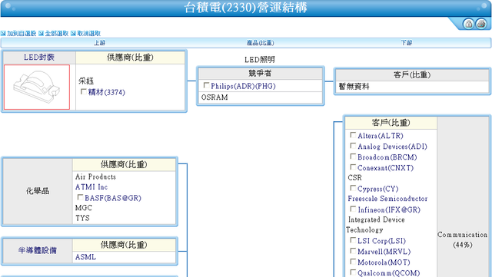492x277 pixels.
Task: Click 台積電(2330)營運結構 title
Action: [x=246, y=8]
